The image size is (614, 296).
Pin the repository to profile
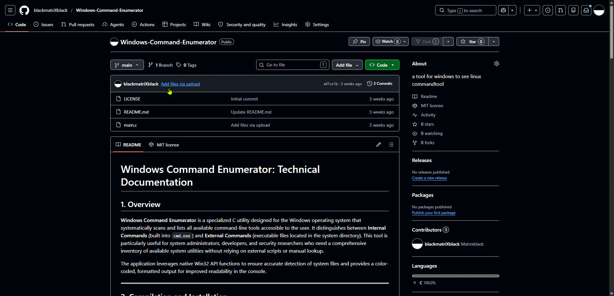[359, 41]
